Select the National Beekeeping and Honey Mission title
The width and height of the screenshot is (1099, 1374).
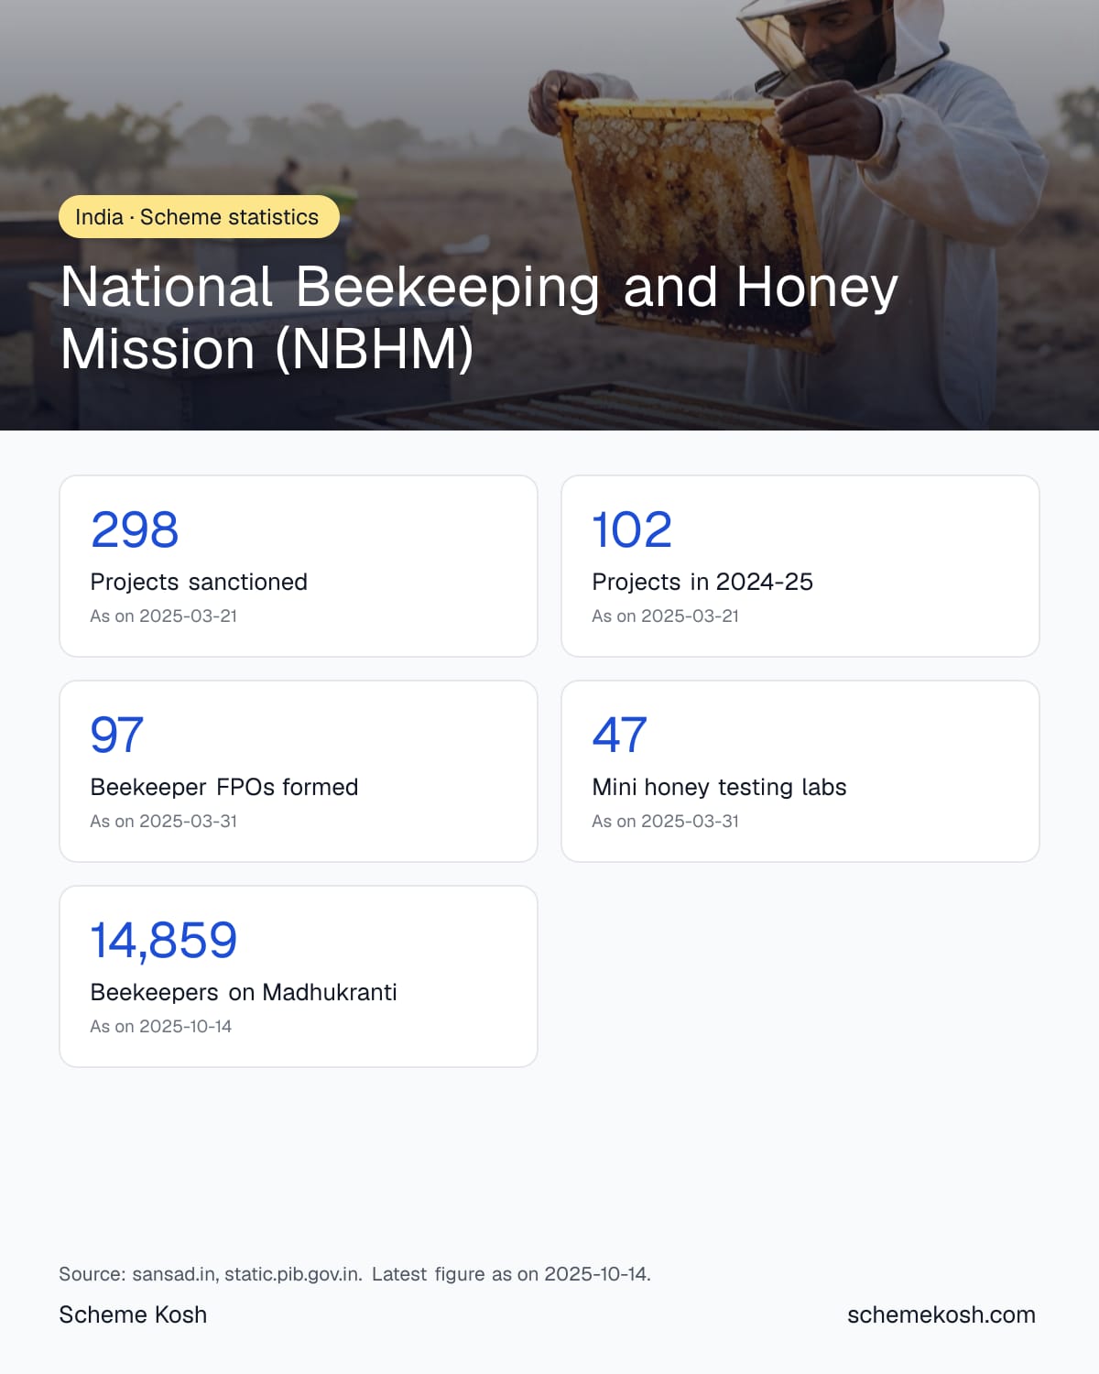479,318
